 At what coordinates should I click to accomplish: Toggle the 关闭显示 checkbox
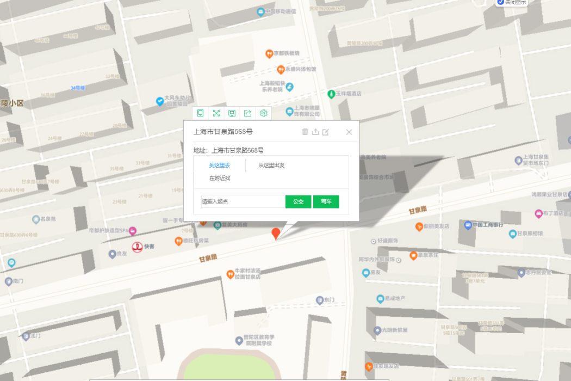501,2
